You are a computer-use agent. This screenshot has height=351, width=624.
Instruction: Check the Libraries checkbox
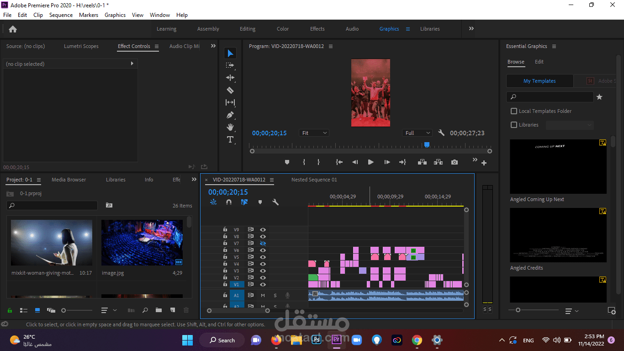pos(514,125)
